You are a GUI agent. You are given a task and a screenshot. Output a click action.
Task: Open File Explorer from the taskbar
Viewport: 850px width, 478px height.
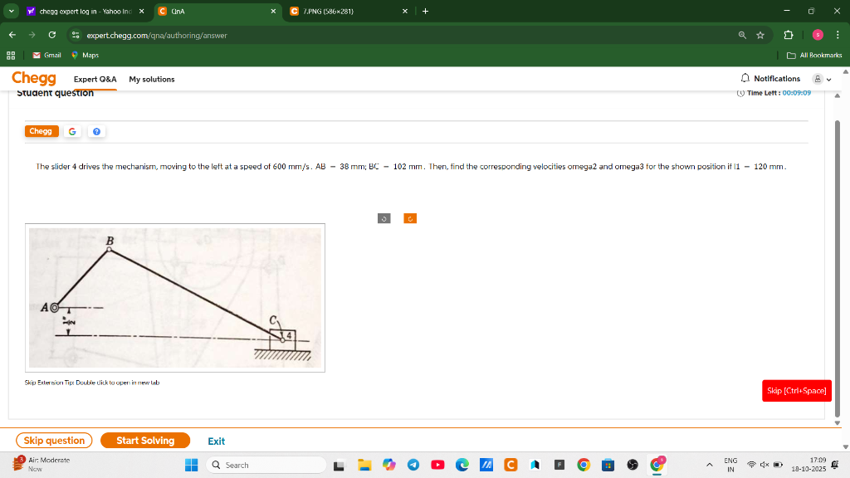tap(364, 465)
